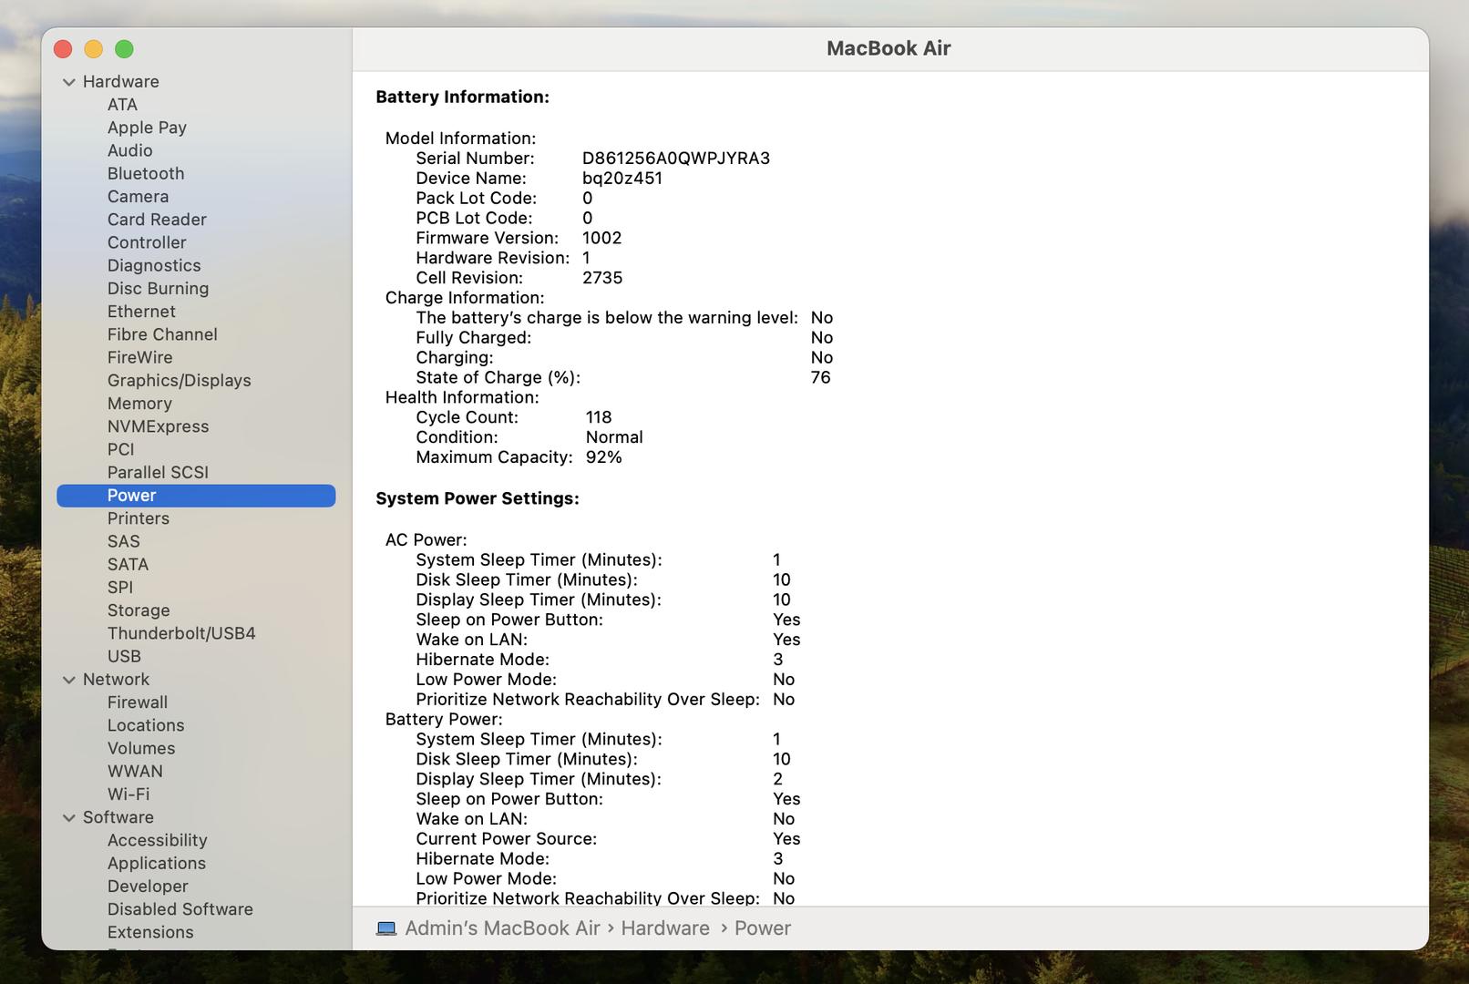Select SPI in the sidebar
Viewport: 1469px width, 984px height.
119,588
